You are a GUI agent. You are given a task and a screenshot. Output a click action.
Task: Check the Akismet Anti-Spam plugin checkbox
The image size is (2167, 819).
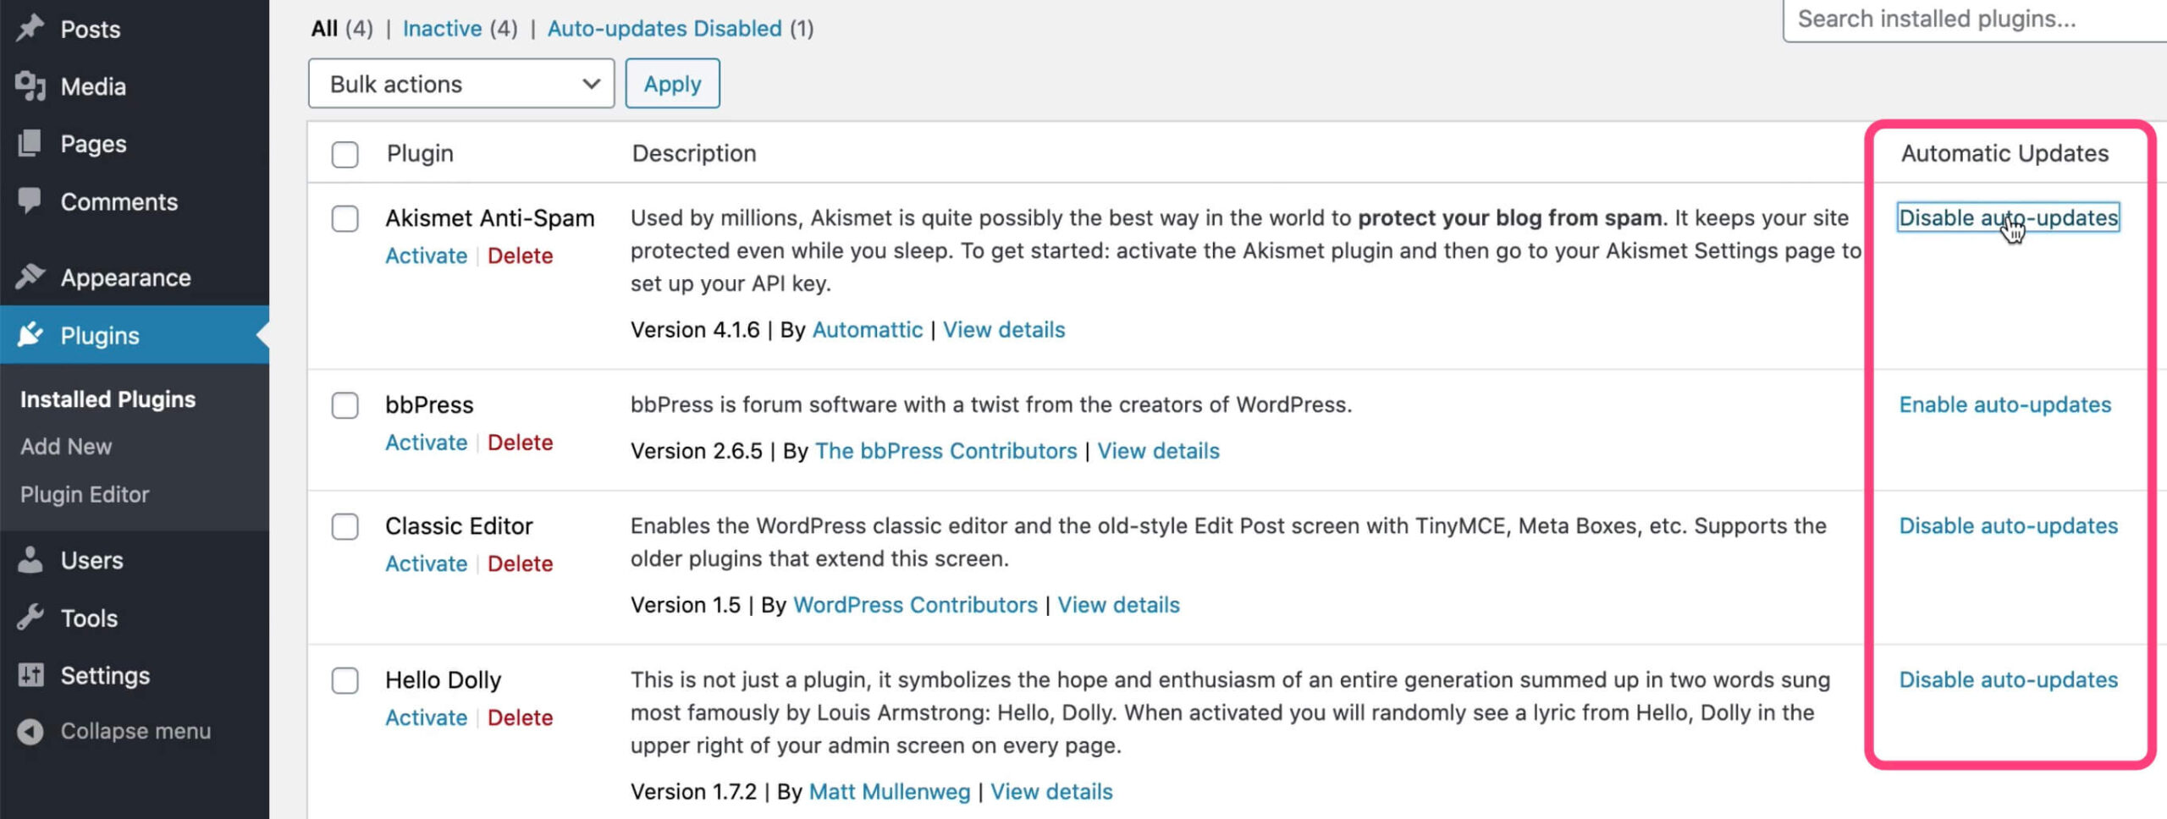coord(345,218)
